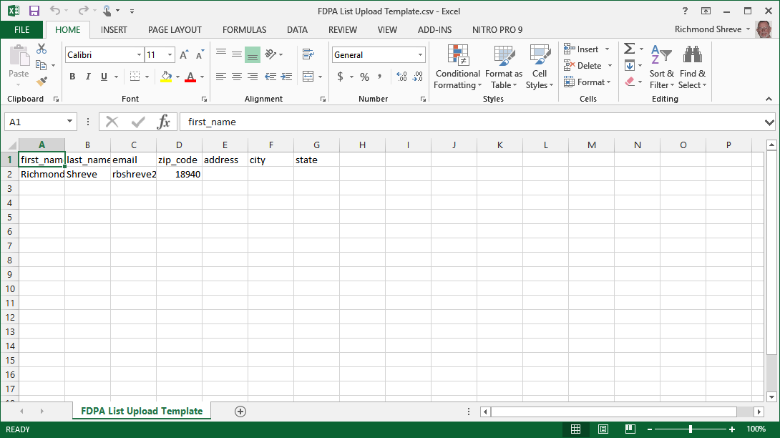The image size is (780, 438).
Task: Expand the Name Box dropdown arrow
Action: coord(69,122)
